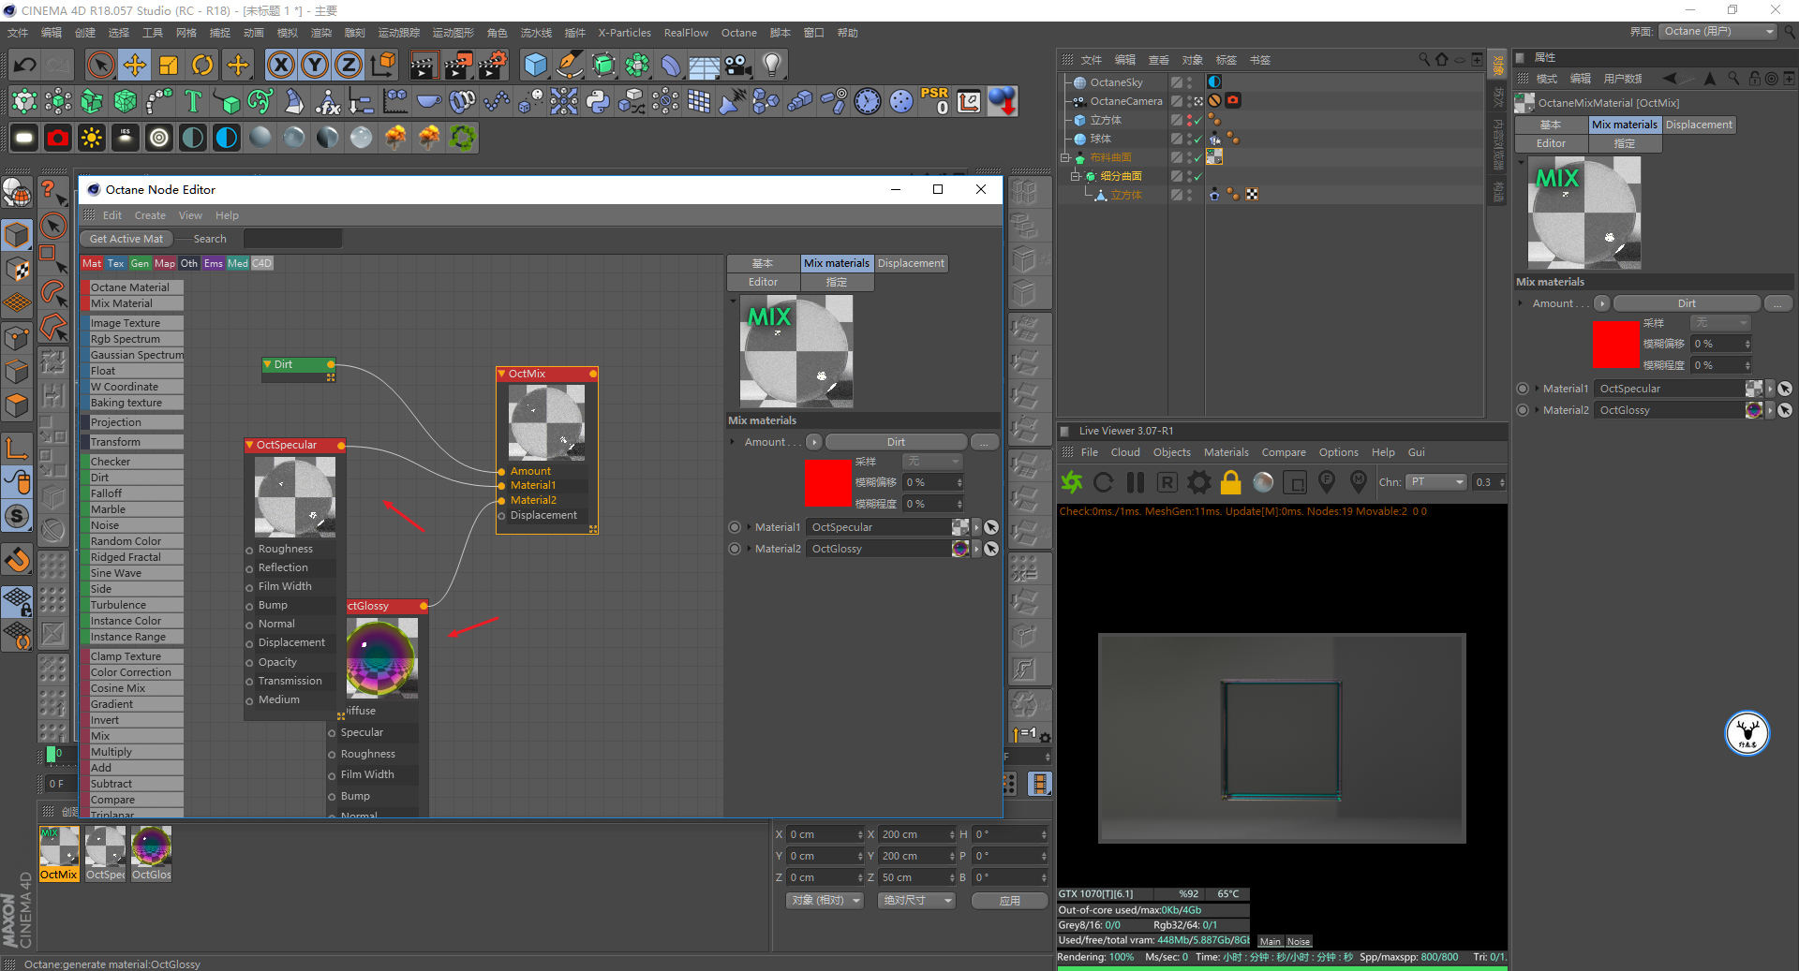Click the 应用 apply button
Screen dimensions: 1799x971
point(1009,901)
